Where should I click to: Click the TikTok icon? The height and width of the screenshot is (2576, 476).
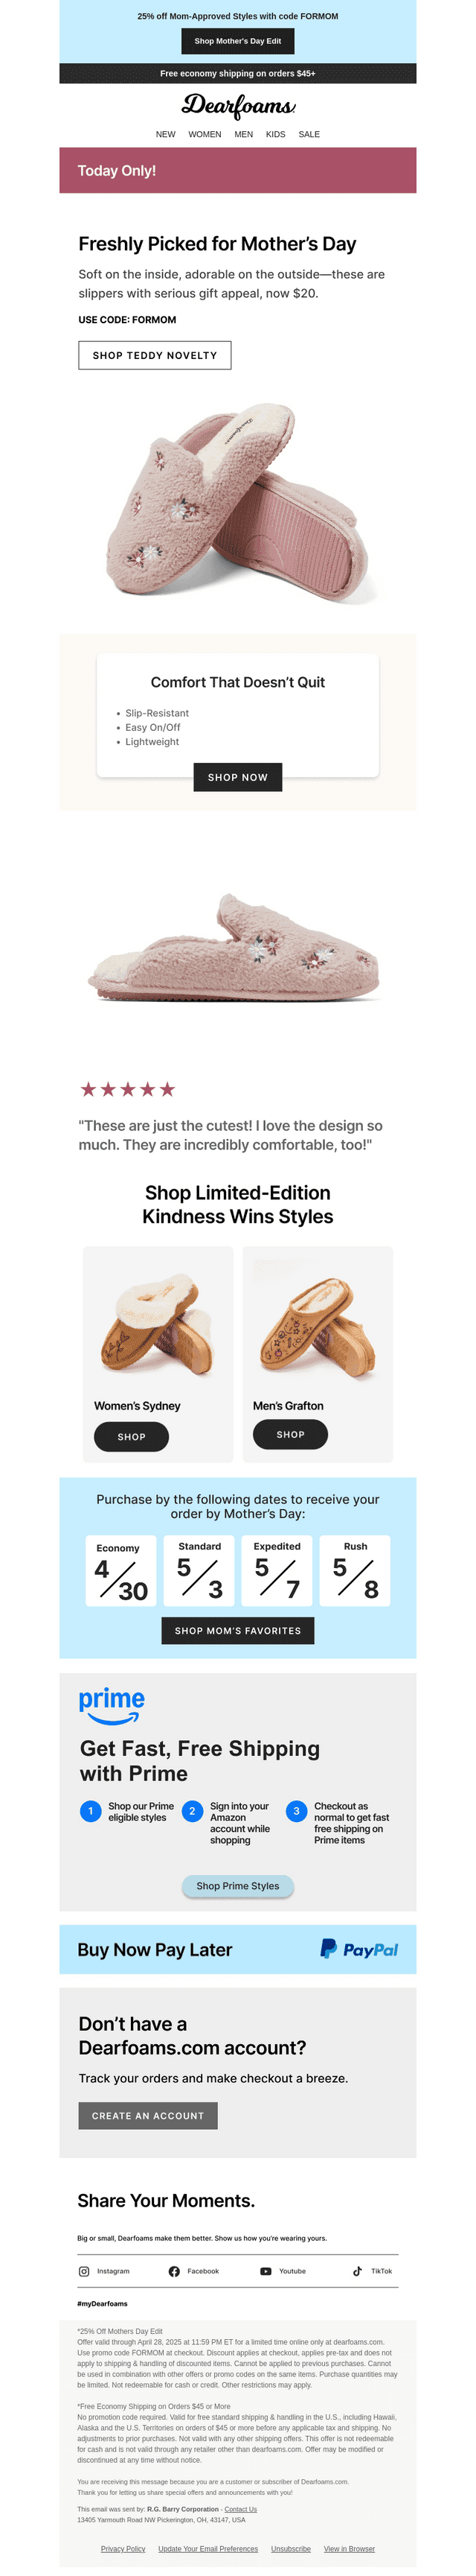pyautogui.click(x=357, y=2271)
